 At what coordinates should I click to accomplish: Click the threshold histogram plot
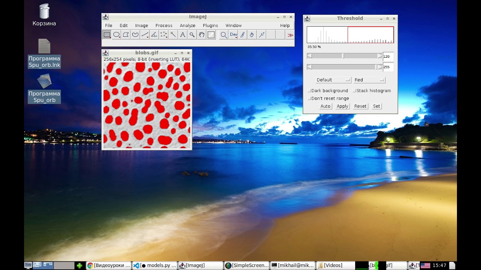pos(350,35)
